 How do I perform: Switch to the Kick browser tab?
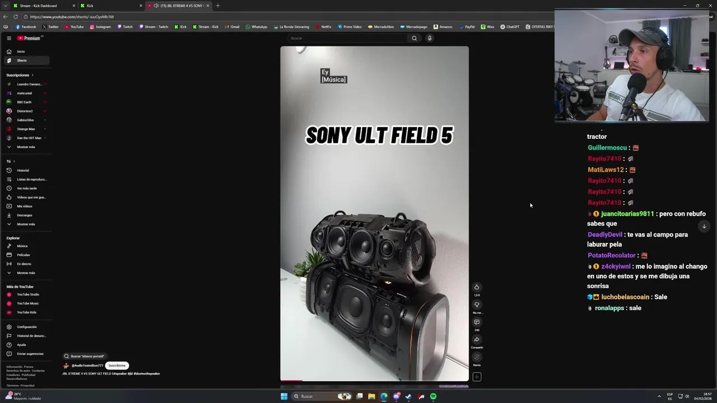(x=110, y=6)
